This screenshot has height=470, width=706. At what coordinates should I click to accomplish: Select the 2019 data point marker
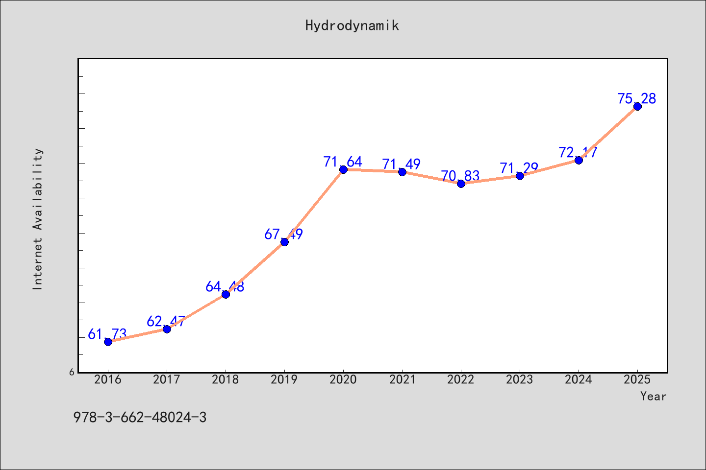pos(284,242)
